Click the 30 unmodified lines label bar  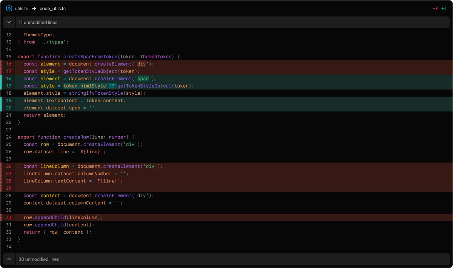coord(39,259)
